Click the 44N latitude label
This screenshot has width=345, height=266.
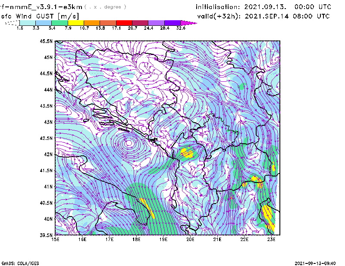point(48,90)
